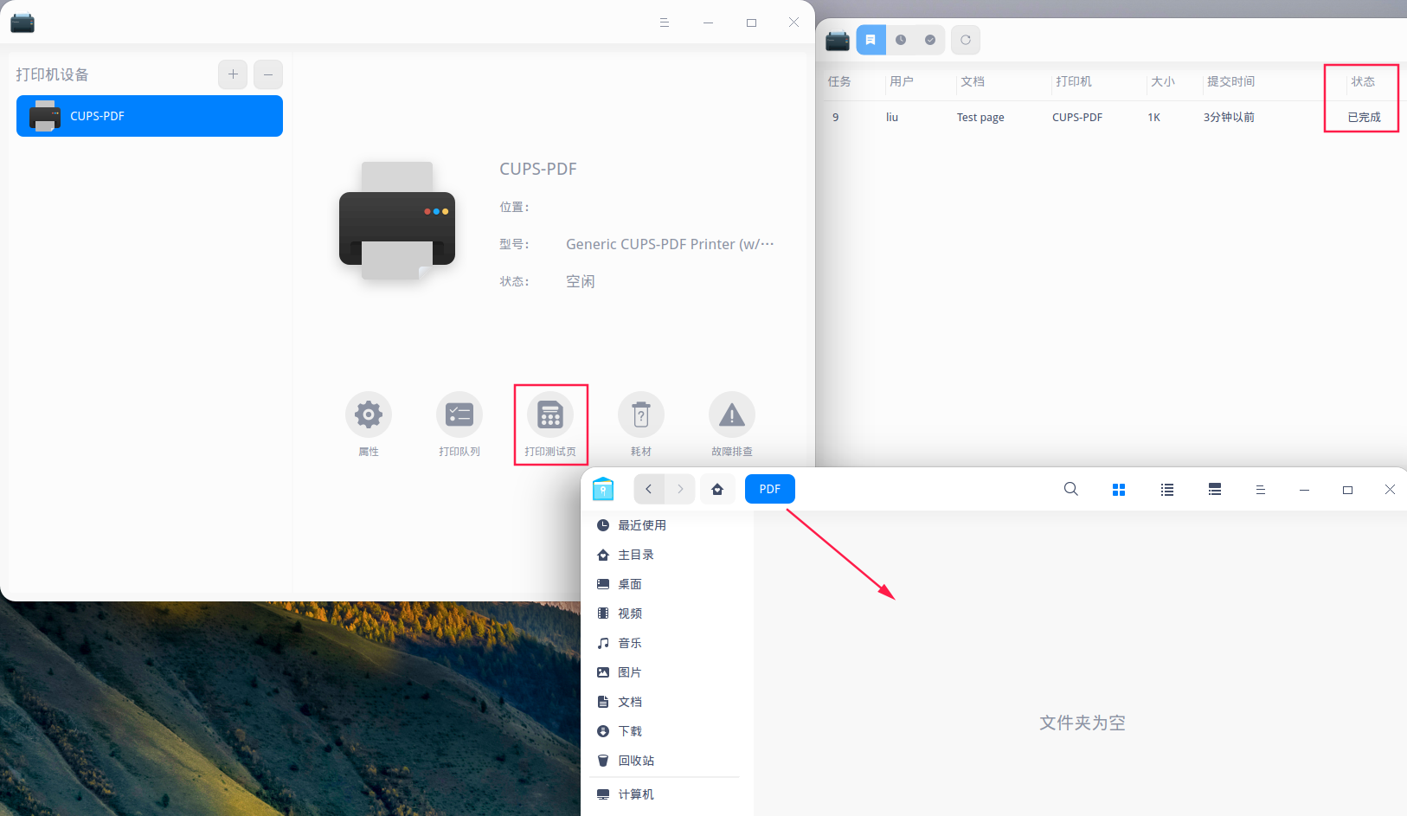Screen dimensions: 1407x816
Task: Open the 故障排查 troubleshooting icon
Action: pos(732,415)
